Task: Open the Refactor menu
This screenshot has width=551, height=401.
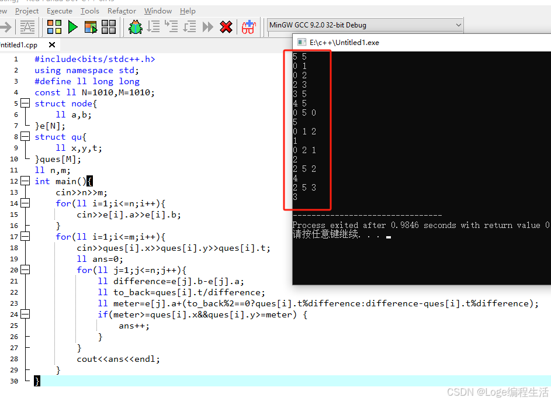Action: tap(122, 11)
